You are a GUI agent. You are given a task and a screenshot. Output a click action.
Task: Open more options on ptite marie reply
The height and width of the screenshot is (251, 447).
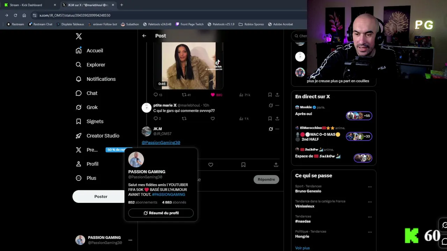click(x=277, y=105)
